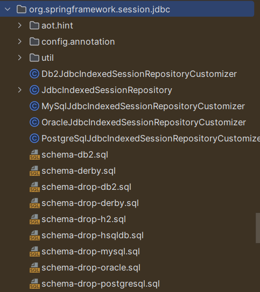Expand the util folder

point(20,58)
